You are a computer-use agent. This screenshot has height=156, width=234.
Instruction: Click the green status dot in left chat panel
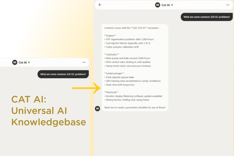coord(29,62)
